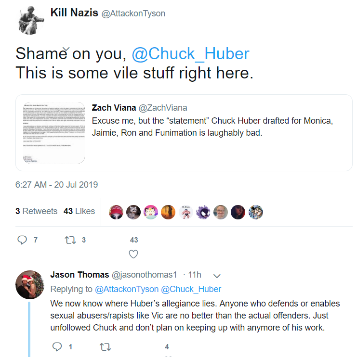357x357 pixels.
Task: Open the @Chuck_Huber mention in main tweet
Action: (191, 54)
